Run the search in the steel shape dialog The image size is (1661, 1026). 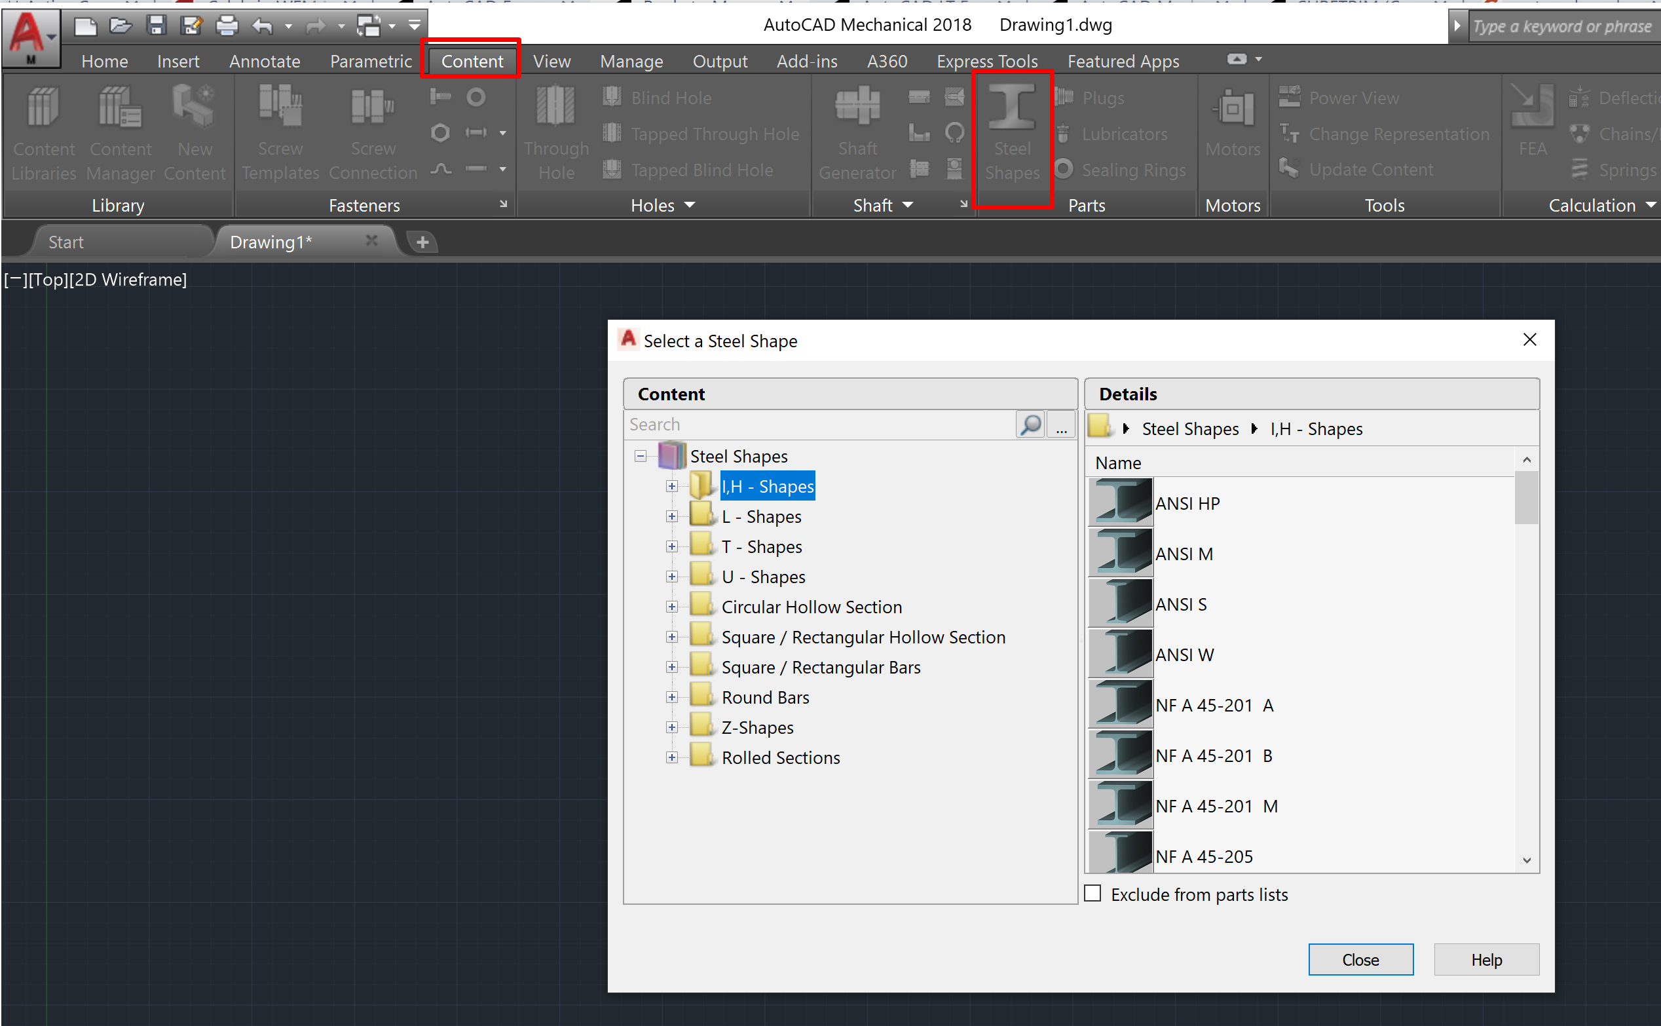(x=1030, y=424)
